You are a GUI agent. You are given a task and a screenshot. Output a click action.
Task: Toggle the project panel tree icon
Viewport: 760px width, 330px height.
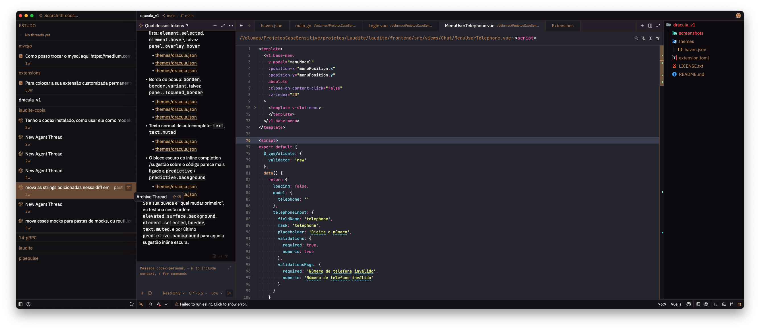point(739,304)
